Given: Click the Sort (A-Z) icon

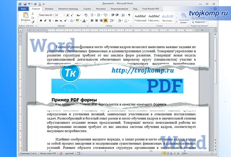Looking at the screenshot, I should coord(123,15).
